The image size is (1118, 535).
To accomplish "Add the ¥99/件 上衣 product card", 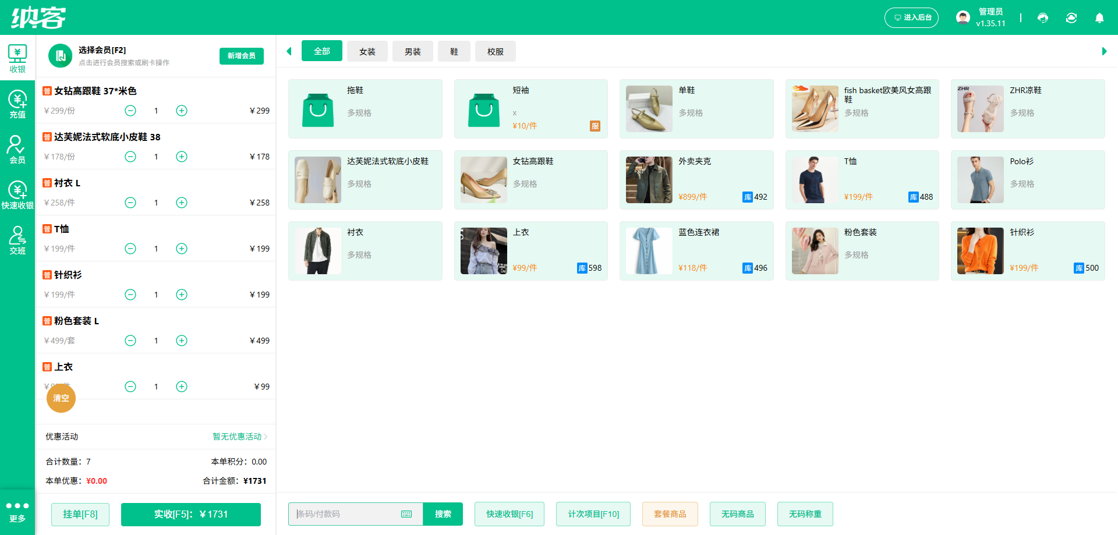I will tap(531, 251).
